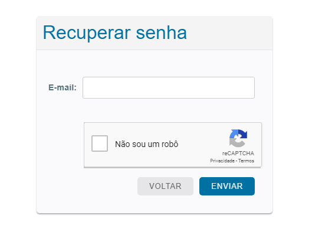This screenshot has width=322, height=235.
Task: Click the "Não sou um robô" text
Action: tap(147, 144)
